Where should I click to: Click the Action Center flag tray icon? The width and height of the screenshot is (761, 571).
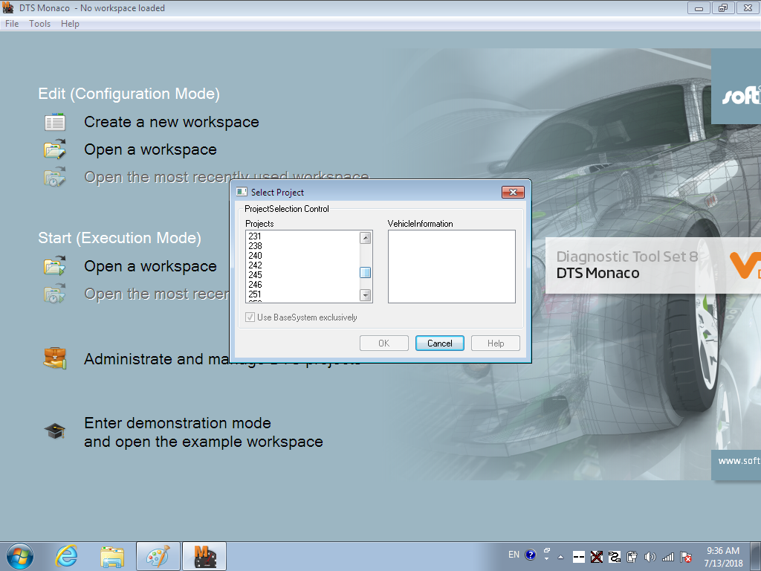(686, 557)
